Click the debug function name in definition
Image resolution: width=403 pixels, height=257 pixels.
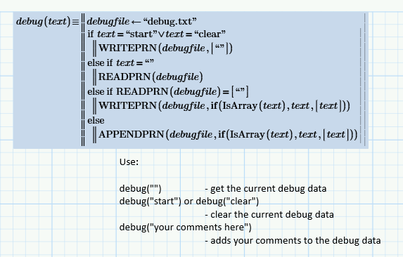[x=30, y=21]
